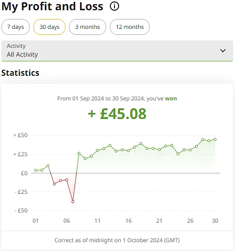Click the 'Correct as of midnight' footer note
235x251 pixels.
coord(117,240)
